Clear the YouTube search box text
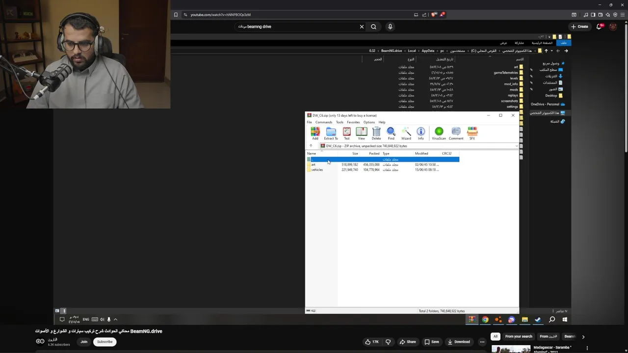 click(362, 26)
